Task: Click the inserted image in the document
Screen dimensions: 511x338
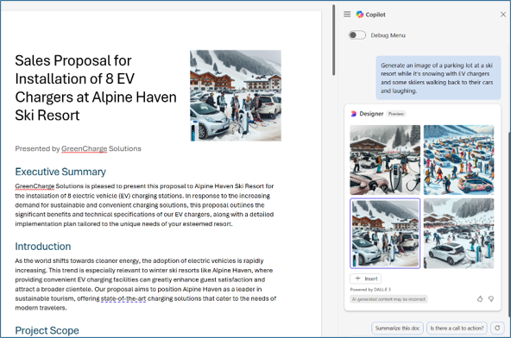Action: (236, 96)
